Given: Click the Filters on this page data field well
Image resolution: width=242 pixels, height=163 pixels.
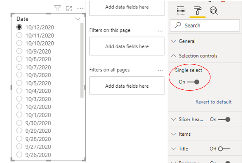Looking at the screenshot, I should click(127, 46).
